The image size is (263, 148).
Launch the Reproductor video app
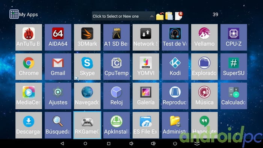pos(175,96)
